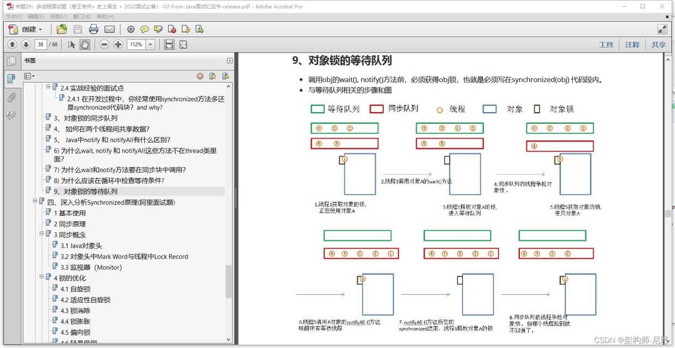The width and height of the screenshot is (675, 348).
Task: Click the fit one full page icon
Action: coord(183,44)
